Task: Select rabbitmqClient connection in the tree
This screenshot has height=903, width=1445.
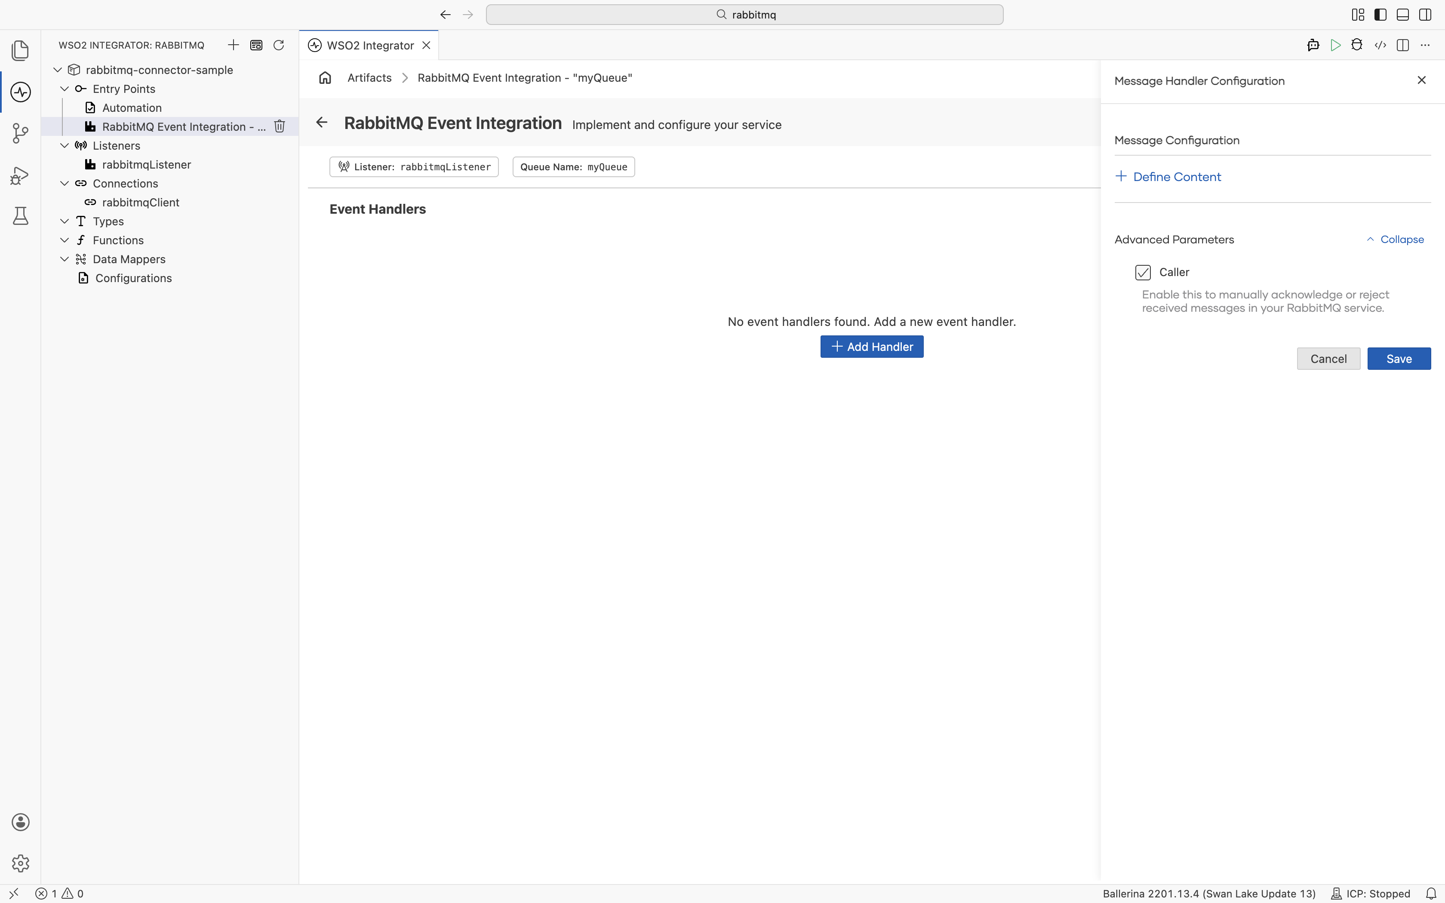Action: click(140, 203)
